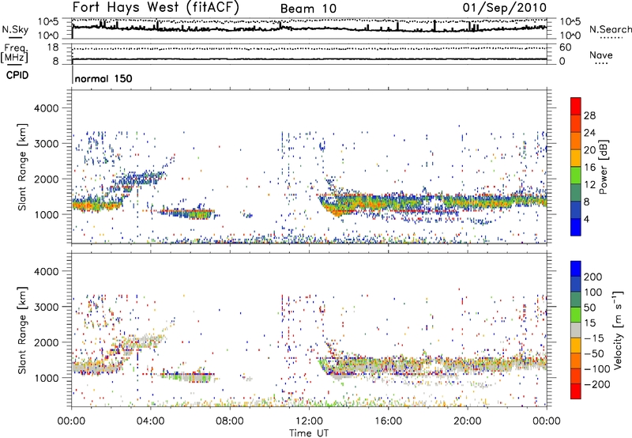The image size is (632, 438).
Task: Click the 'Time UT' axis label
Action: coord(309,433)
